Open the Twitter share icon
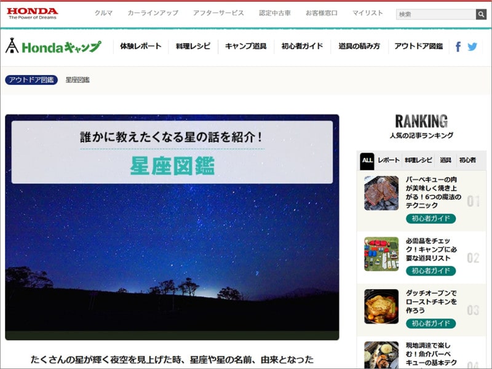492x369 pixels. tap(474, 46)
